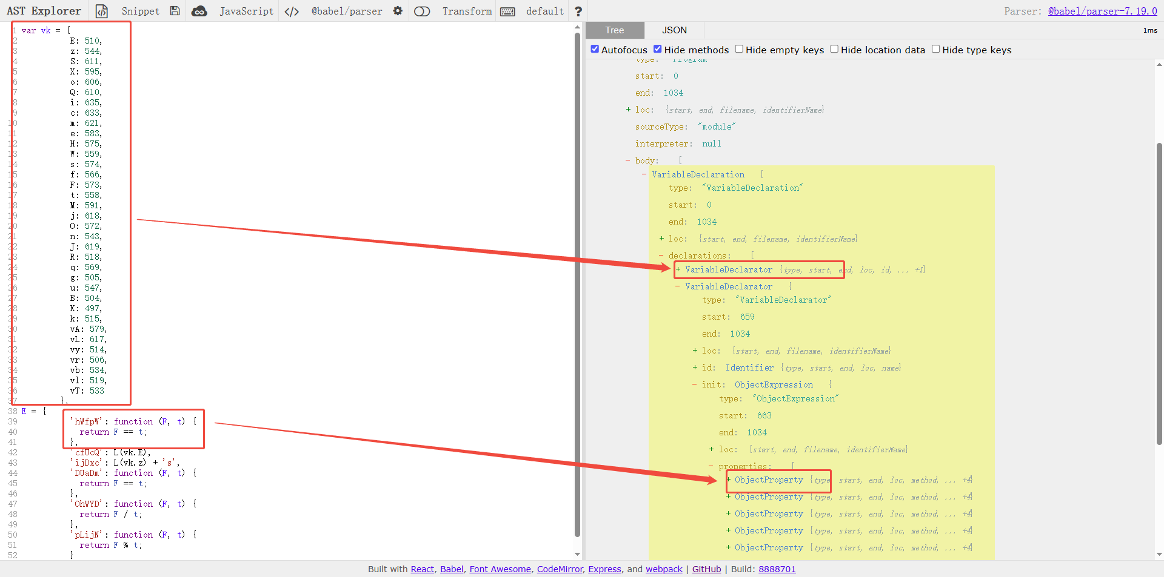Open the React footer link
1164x577 pixels.
pos(423,569)
